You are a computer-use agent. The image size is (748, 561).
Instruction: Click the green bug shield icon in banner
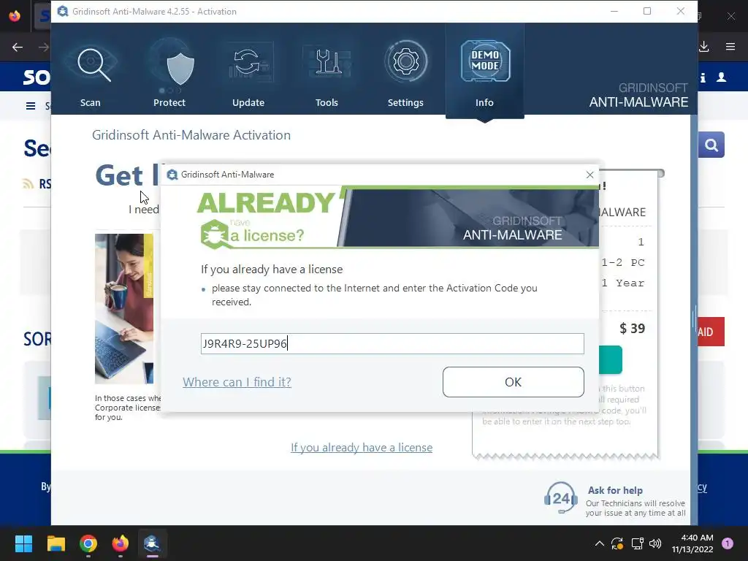214,234
